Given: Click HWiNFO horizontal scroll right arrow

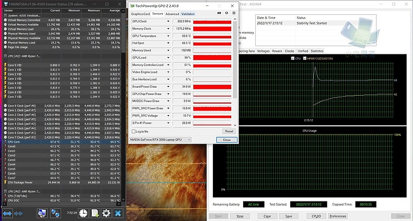Looking at the screenshot, I should pyautogui.click(x=119, y=204).
